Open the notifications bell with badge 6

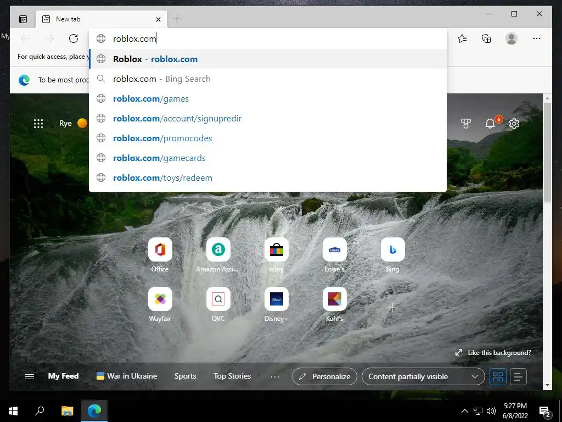pos(490,124)
